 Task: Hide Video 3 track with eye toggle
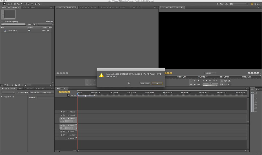coord(61,112)
